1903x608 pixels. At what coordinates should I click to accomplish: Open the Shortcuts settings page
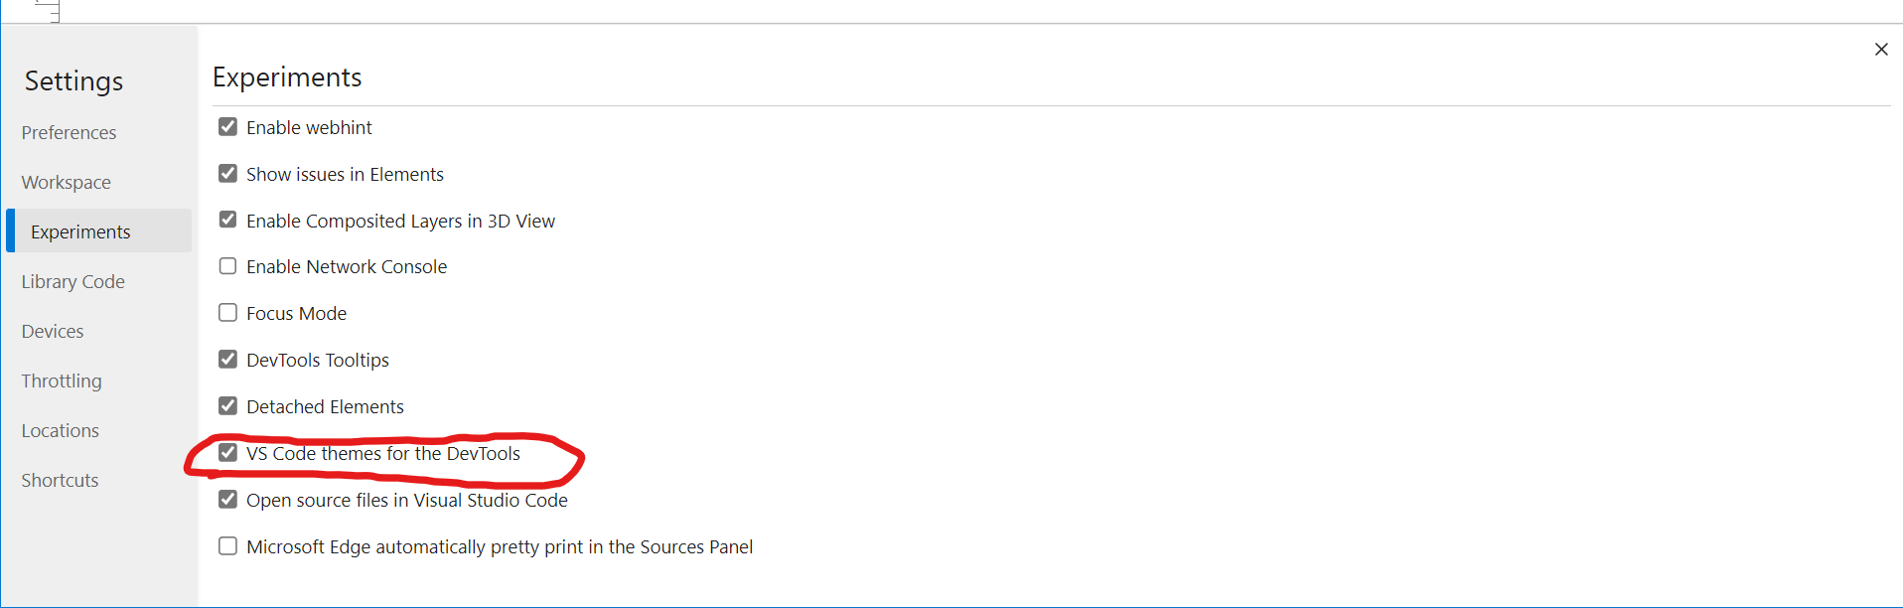pyautogui.click(x=59, y=480)
